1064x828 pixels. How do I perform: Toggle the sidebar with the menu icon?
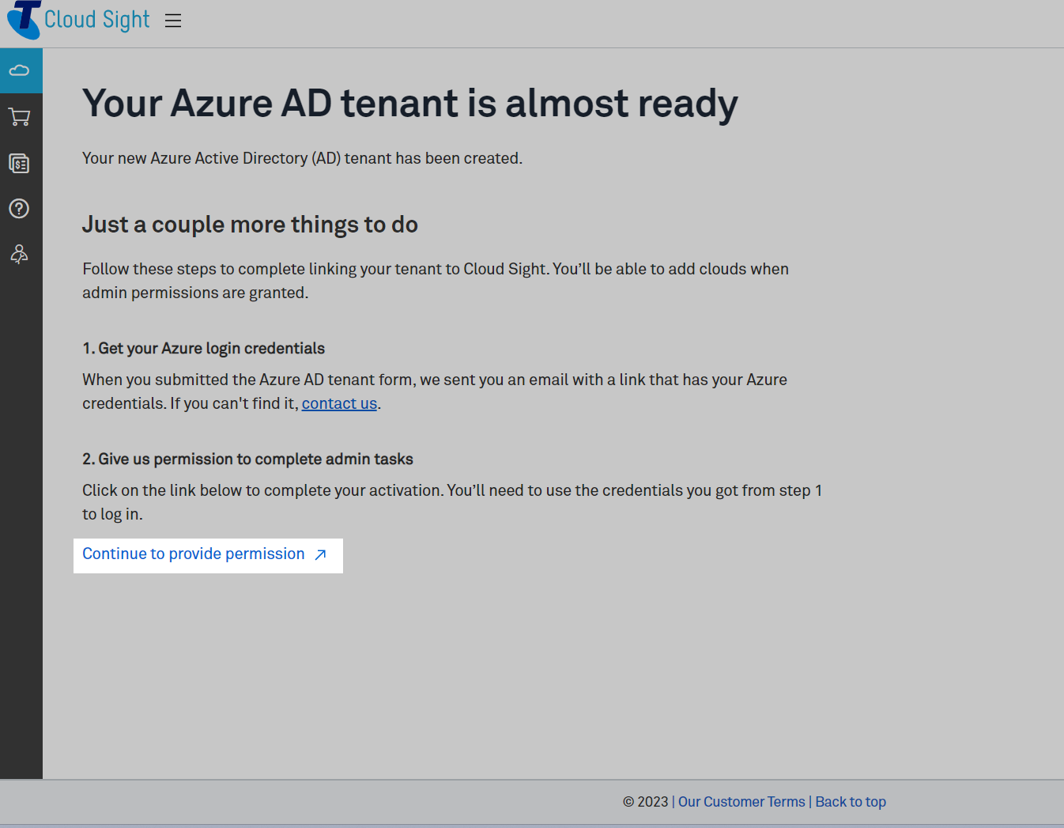(172, 21)
